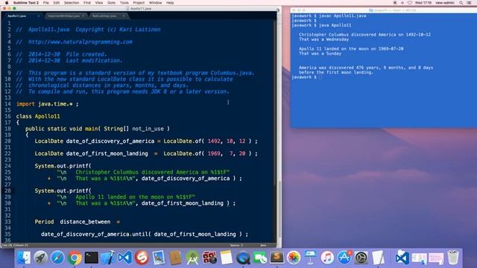
Task: Click the naturalprogramming.com URL comment
Action: (80, 42)
